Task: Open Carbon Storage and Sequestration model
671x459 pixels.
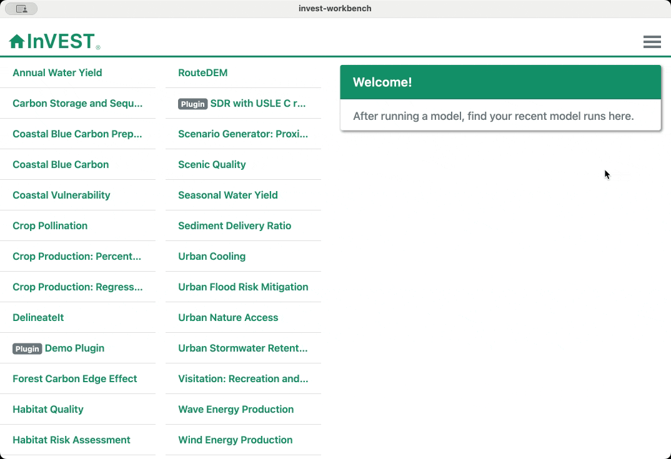Action: pos(77,104)
